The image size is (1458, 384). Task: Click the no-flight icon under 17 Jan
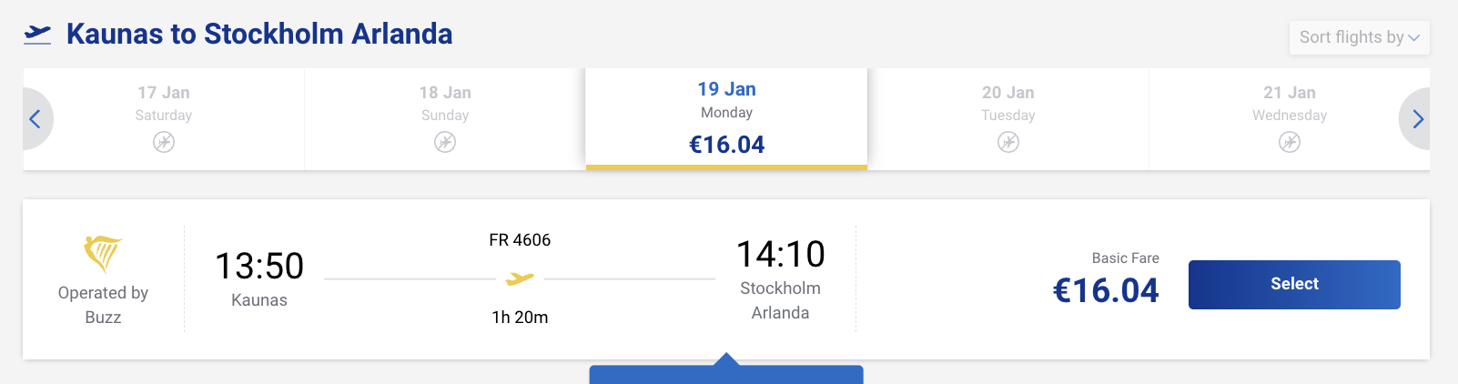pyautogui.click(x=164, y=142)
